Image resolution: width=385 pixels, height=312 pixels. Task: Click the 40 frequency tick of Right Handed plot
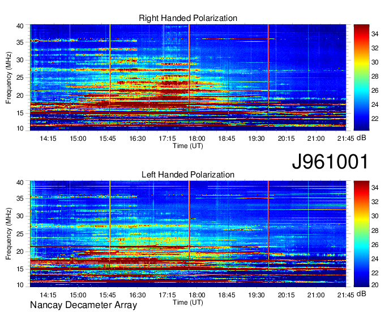point(20,26)
